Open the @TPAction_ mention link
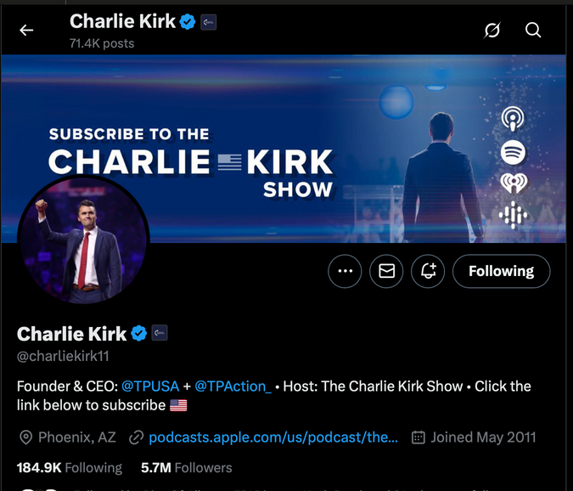The height and width of the screenshot is (491, 573). [233, 386]
